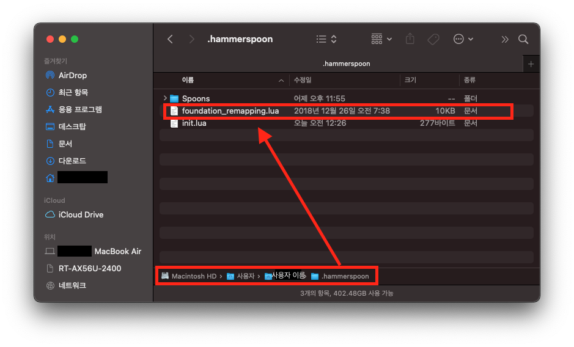Screen dimensions: 574x347
Task: Click 오늘 오전 12:26 date cell
Action: tap(320, 123)
